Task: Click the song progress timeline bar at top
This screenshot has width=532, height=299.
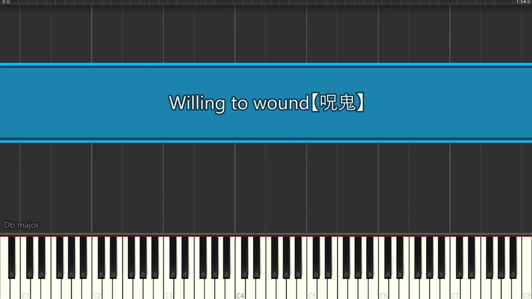Action: point(266,2)
